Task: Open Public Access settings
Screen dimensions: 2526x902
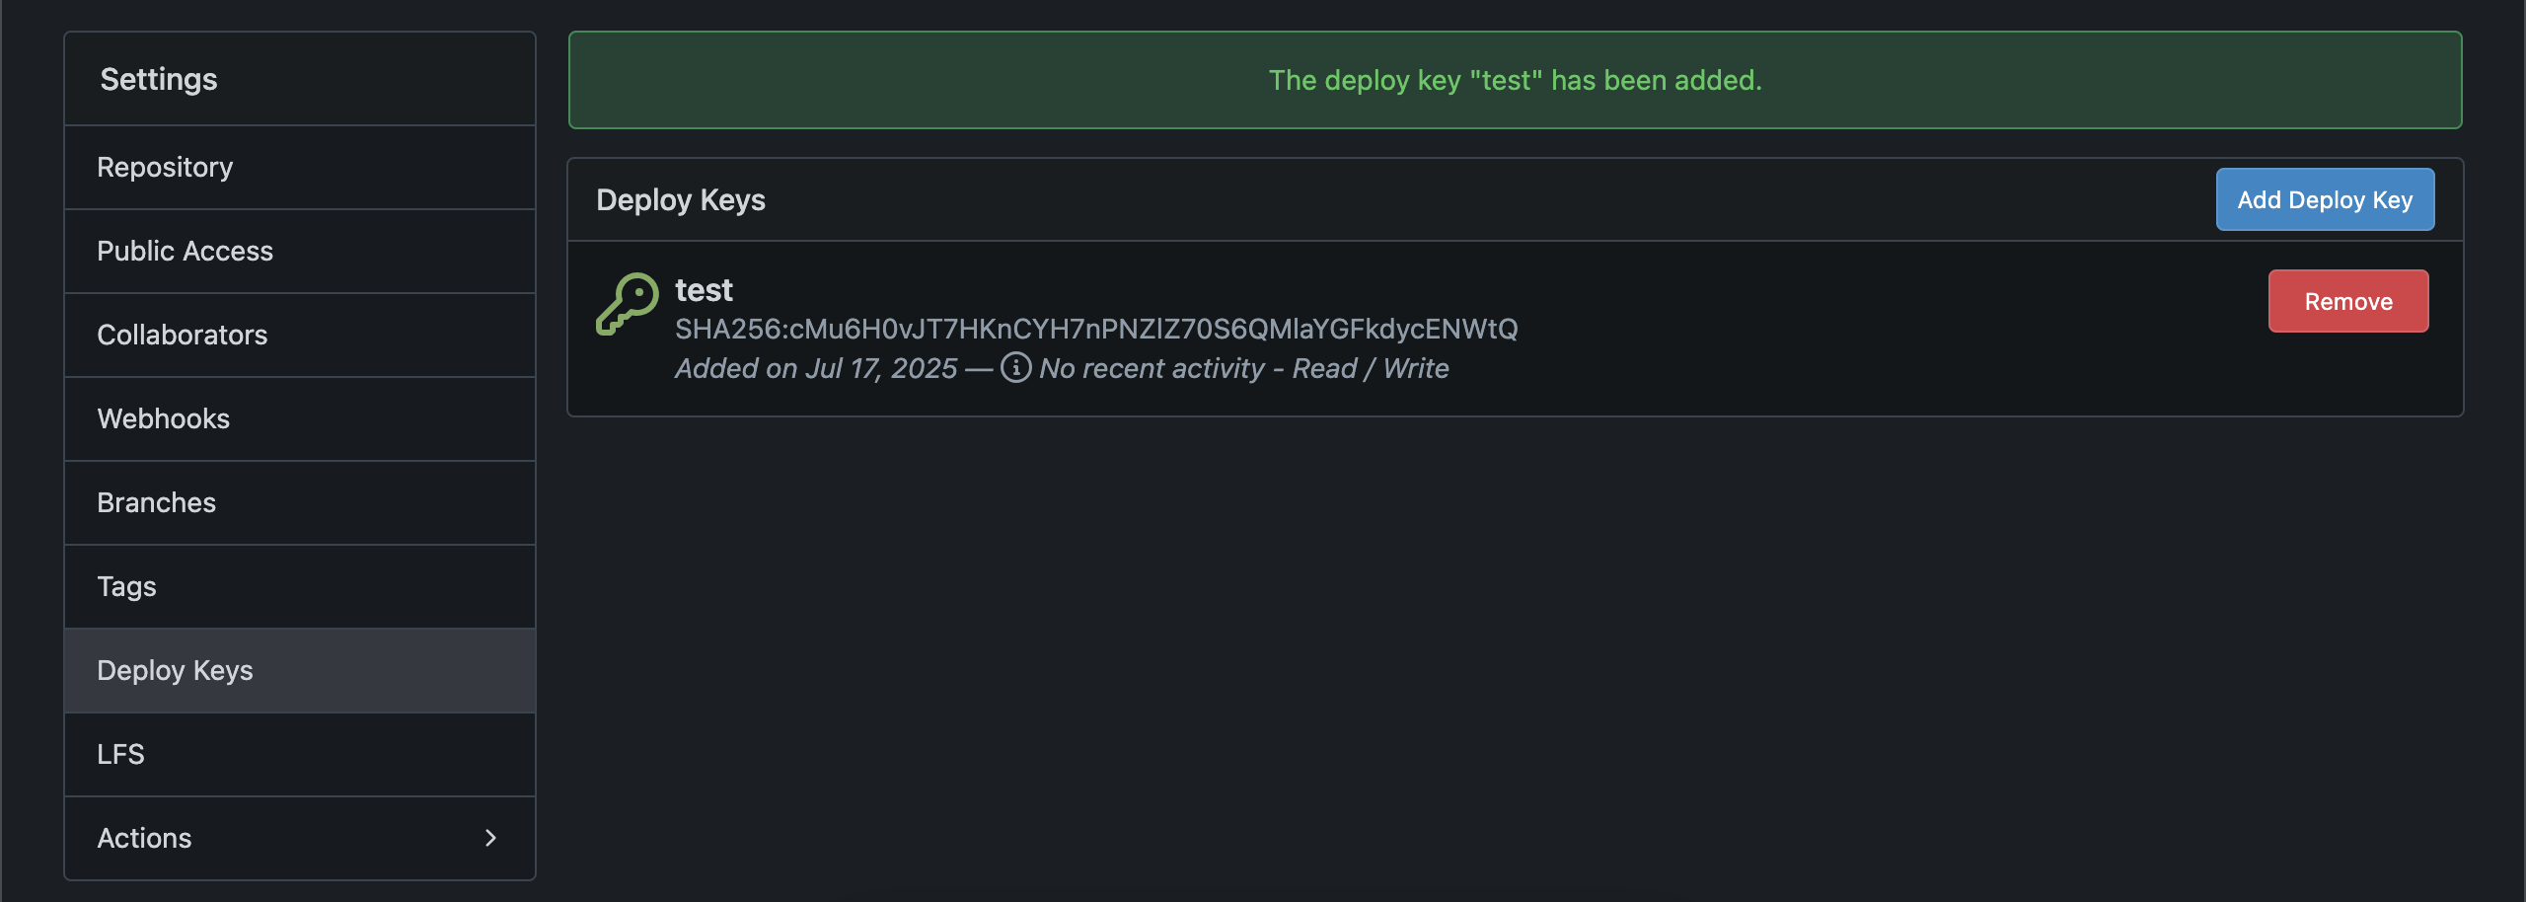Action: pyautogui.click(x=185, y=251)
